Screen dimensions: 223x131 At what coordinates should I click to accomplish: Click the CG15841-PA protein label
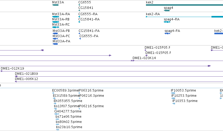tap(89, 31)
